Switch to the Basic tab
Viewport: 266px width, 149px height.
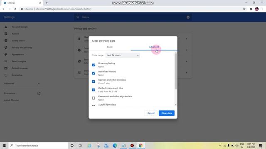click(x=110, y=47)
